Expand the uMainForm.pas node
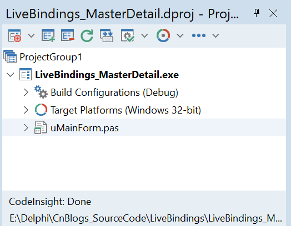The width and height of the screenshot is (291, 226). [26, 128]
